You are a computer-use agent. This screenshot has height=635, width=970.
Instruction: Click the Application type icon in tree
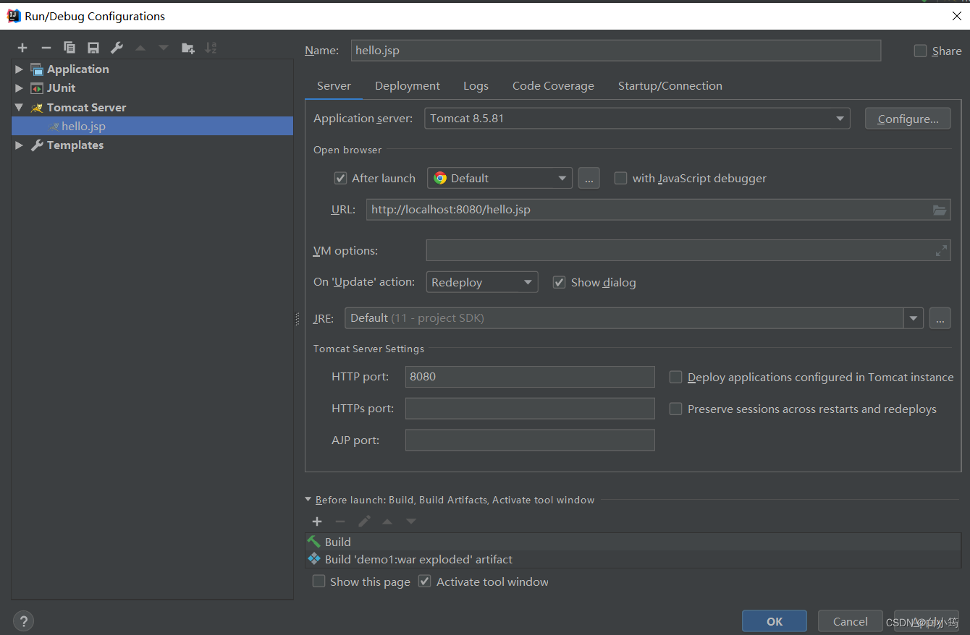pyautogui.click(x=37, y=69)
